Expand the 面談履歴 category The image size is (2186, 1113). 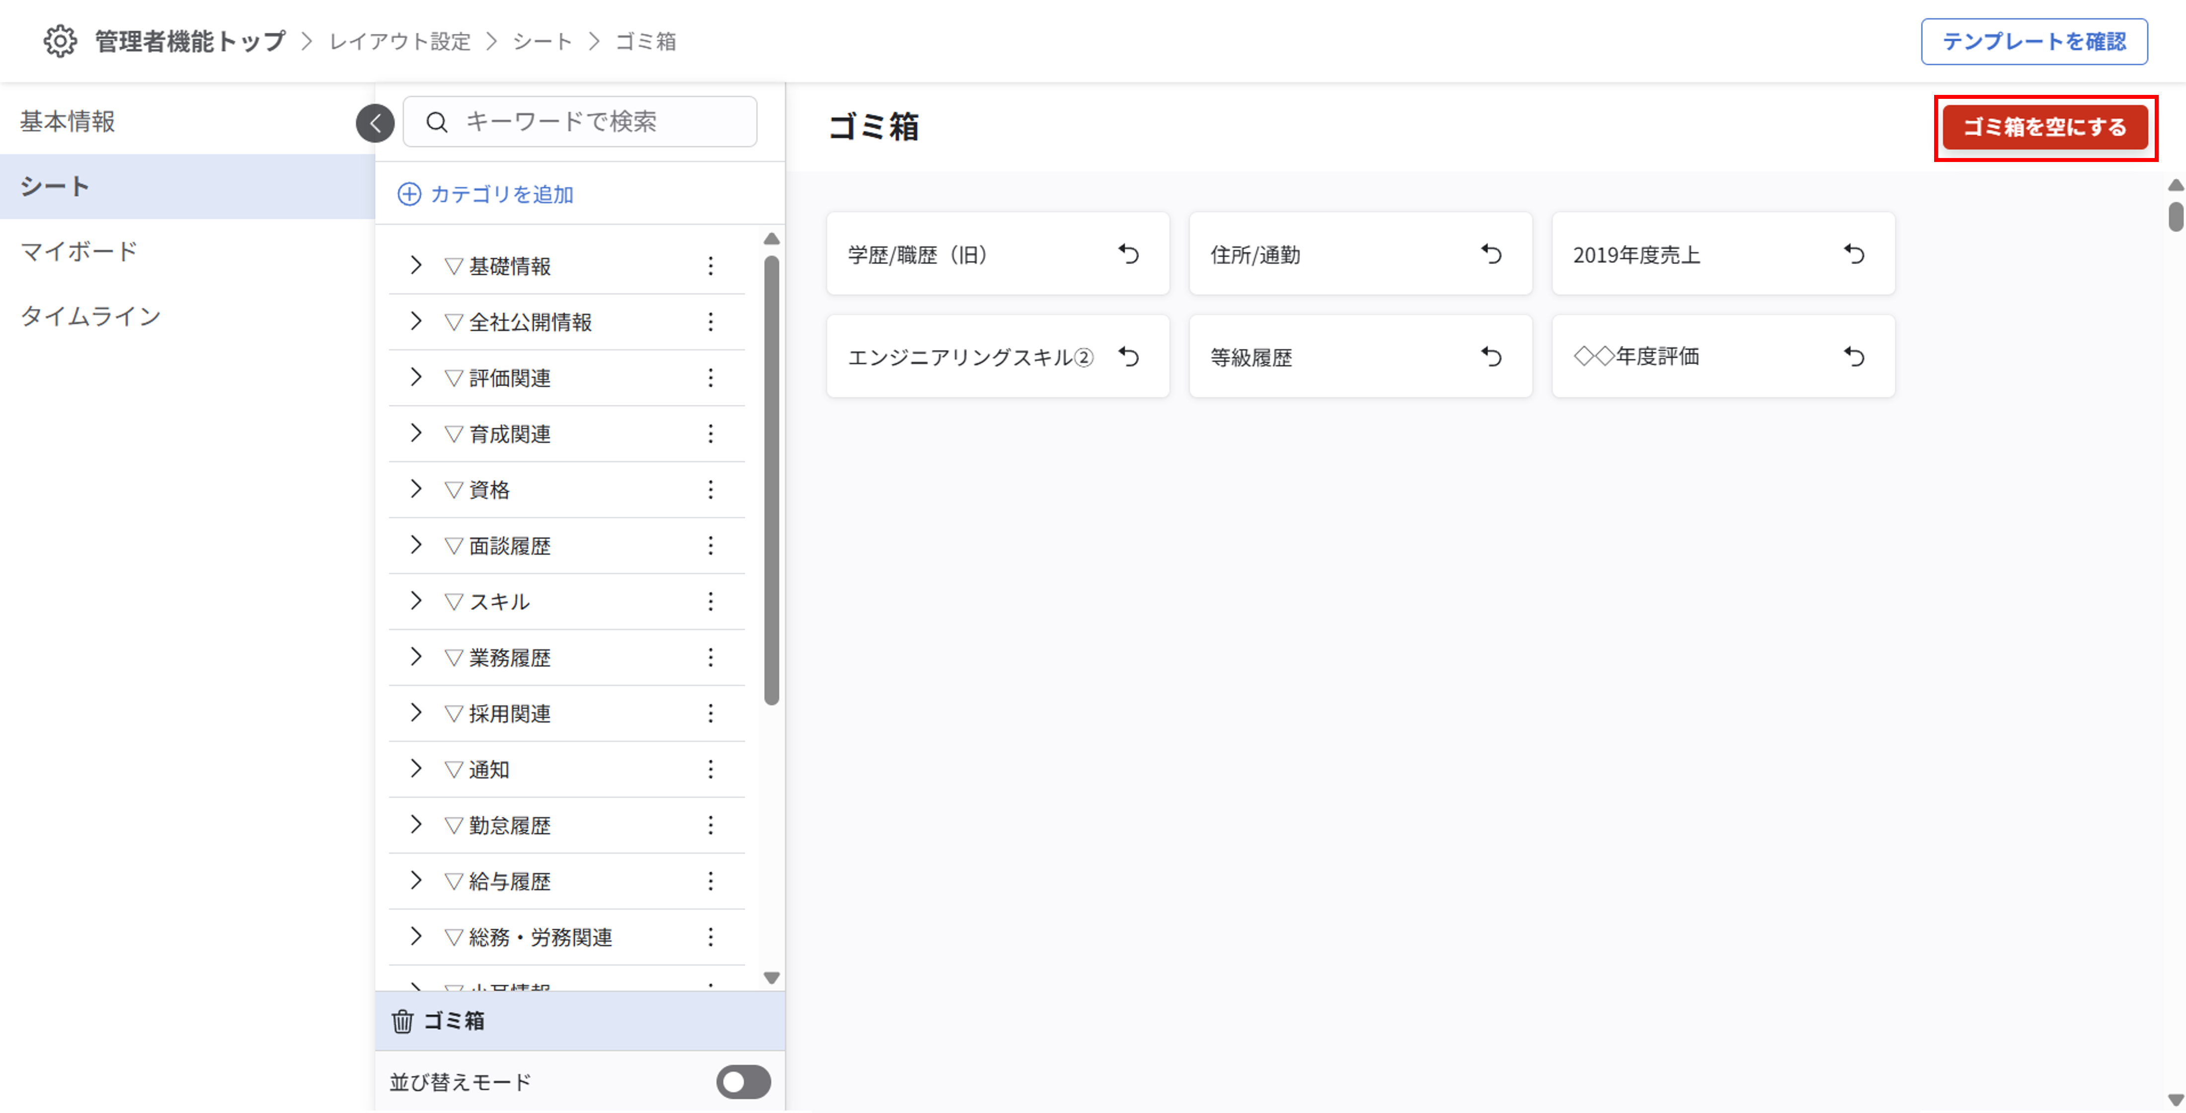click(x=416, y=545)
